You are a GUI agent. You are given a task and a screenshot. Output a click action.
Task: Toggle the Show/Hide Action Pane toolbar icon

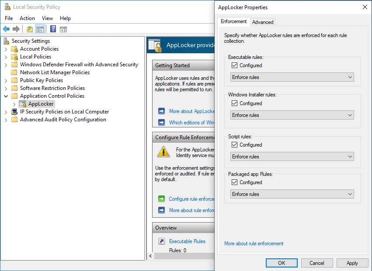pos(63,29)
